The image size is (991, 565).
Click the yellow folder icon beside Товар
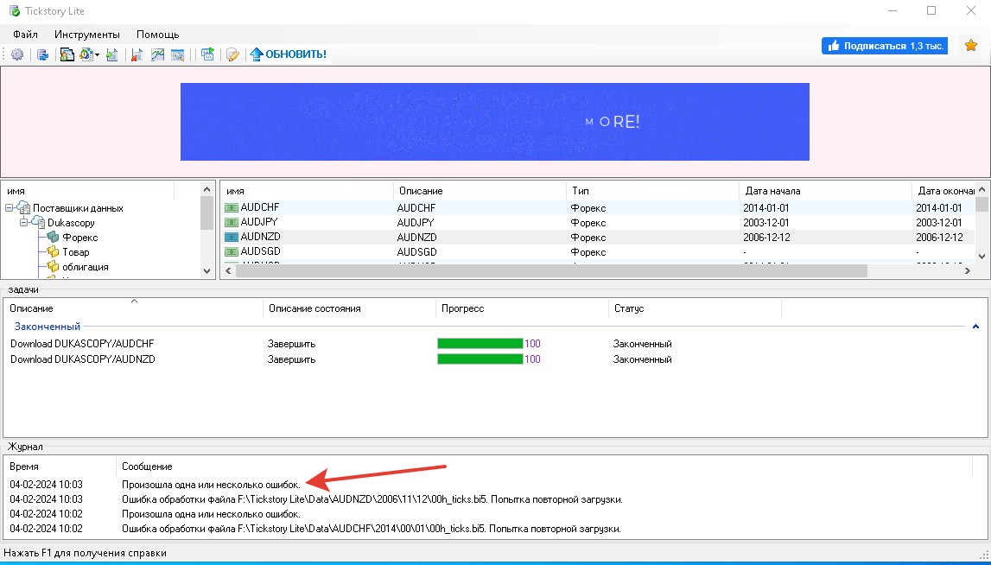coord(53,252)
